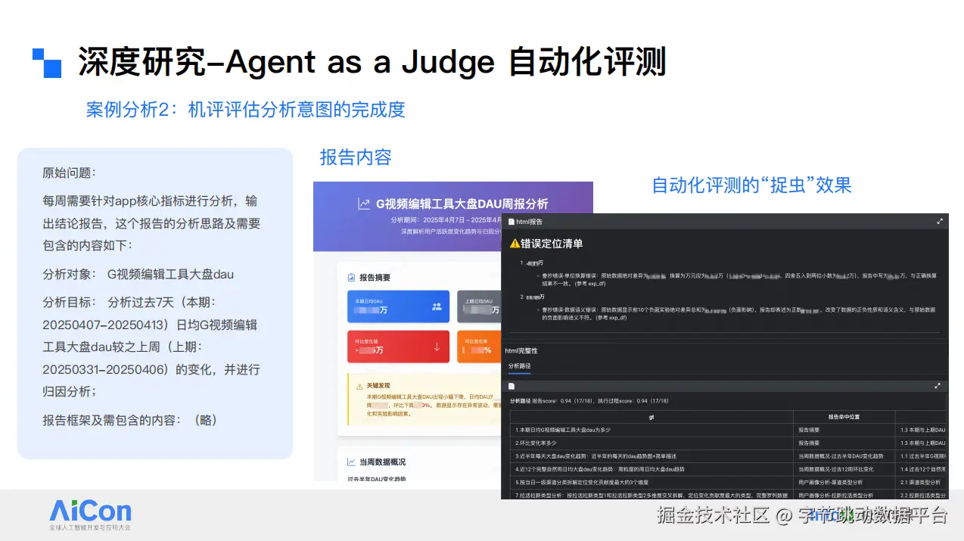
Task: Click the down-arrow icon in 环比变化值 card
Action: click(x=437, y=347)
